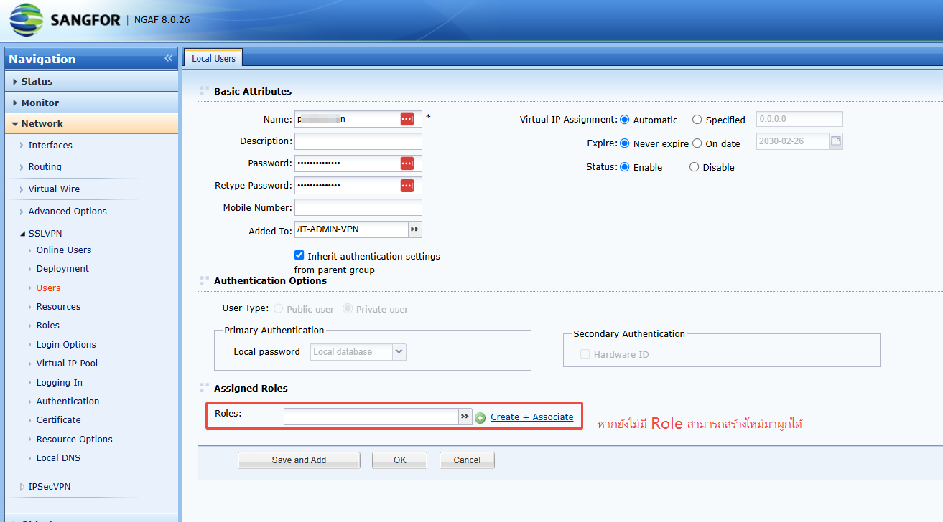Switch to the Local Users tab

(x=213, y=58)
